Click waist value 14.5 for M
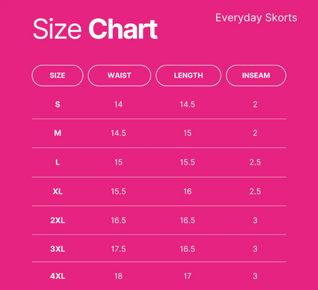 click(118, 133)
